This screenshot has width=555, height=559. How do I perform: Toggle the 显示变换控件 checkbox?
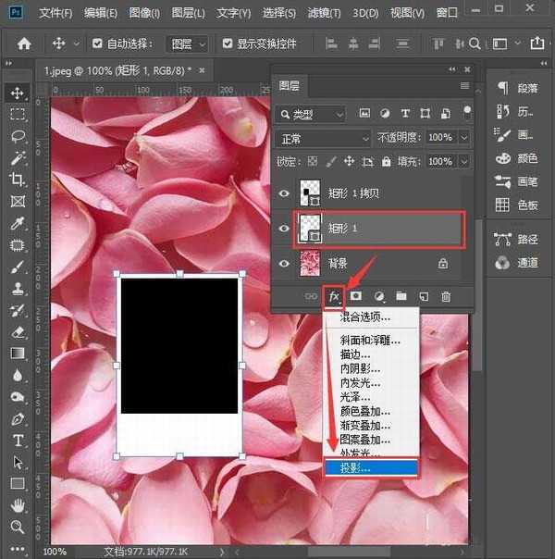tap(228, 43)
